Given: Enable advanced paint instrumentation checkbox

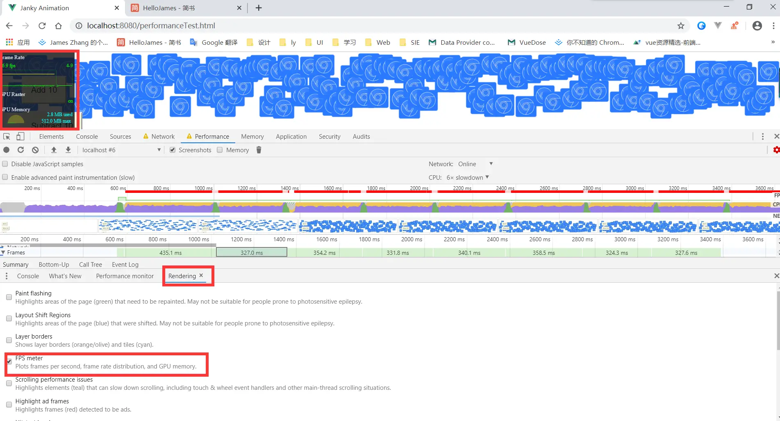Looking at the screenshot, I should (5, 177).
